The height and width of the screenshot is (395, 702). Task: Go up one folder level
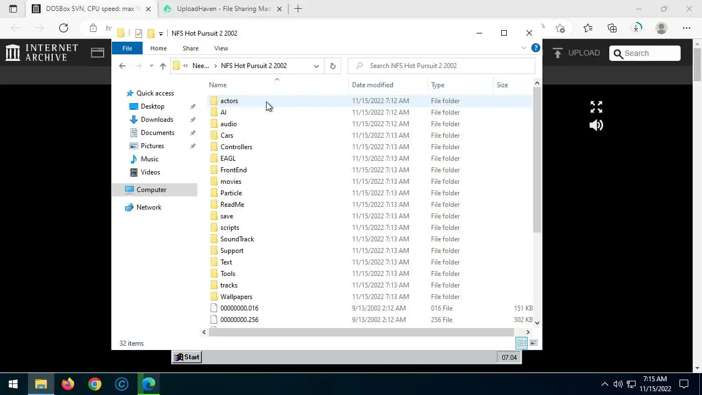(162, 66)
